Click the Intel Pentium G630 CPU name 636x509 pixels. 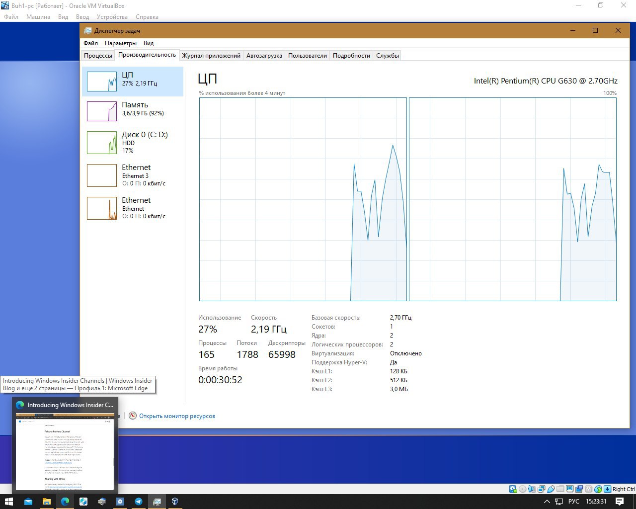(546, 81)
